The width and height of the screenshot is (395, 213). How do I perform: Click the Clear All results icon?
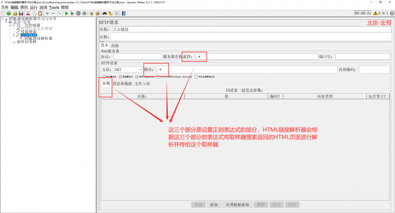(97, 13)
